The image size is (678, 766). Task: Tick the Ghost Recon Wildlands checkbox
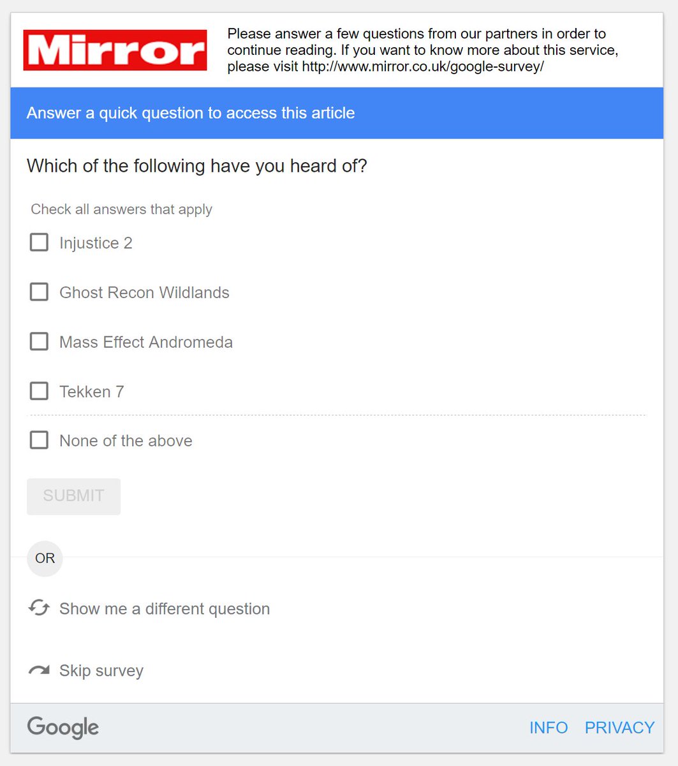[x=40, y=292]
